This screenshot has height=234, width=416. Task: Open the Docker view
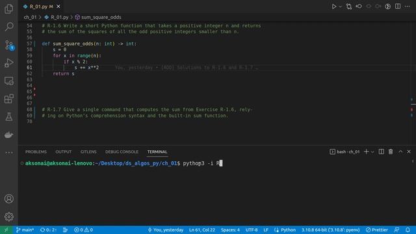(8, 135)
